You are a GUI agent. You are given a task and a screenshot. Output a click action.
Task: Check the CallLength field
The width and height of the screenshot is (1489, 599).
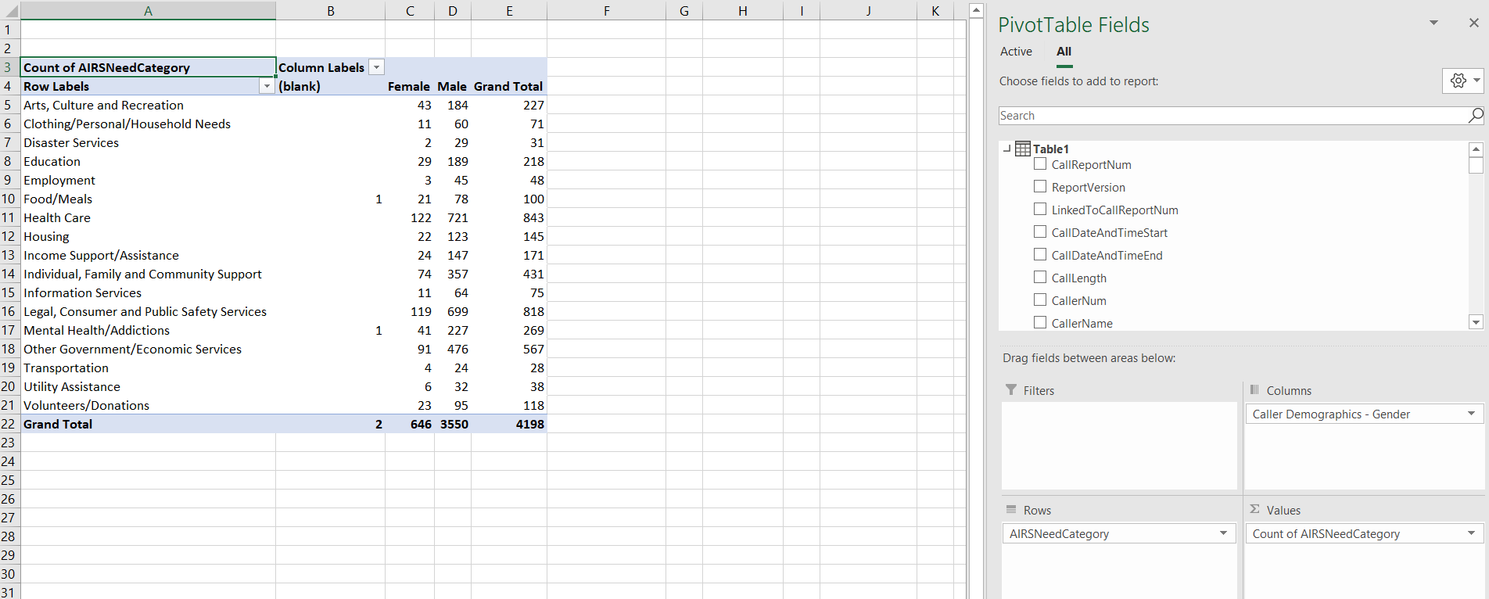point(1040,278)
